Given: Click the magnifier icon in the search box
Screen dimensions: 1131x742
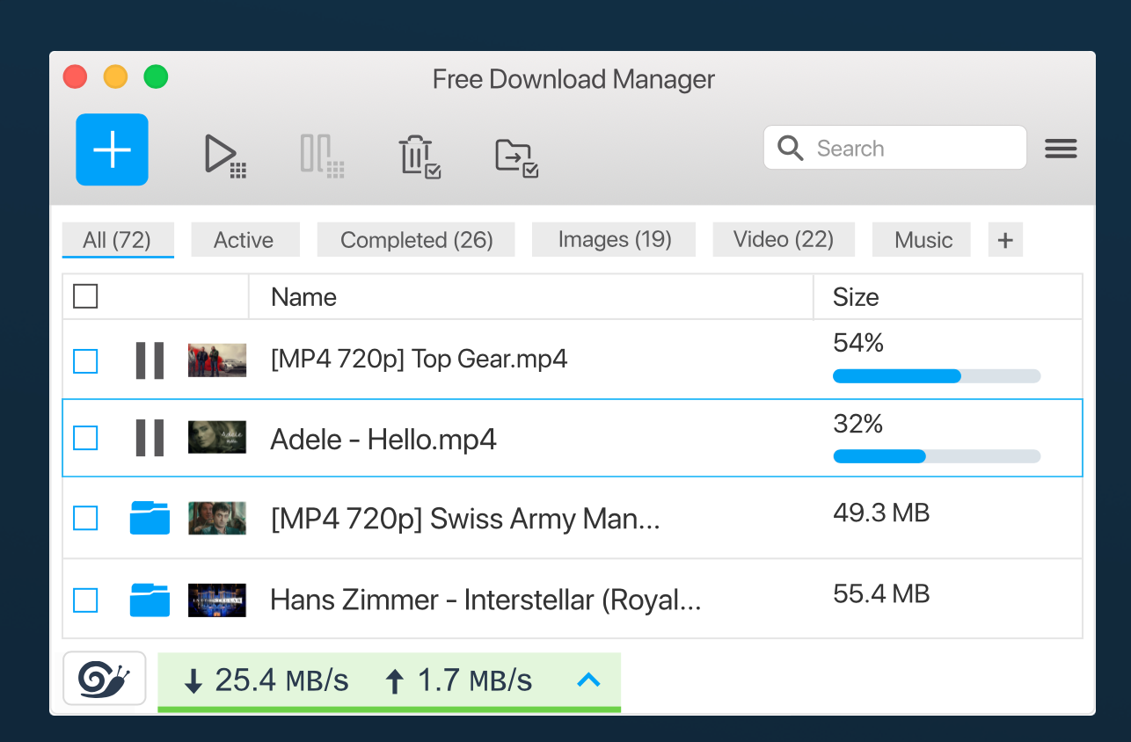Looking at the screenshot, I should [x=791, y=149].
